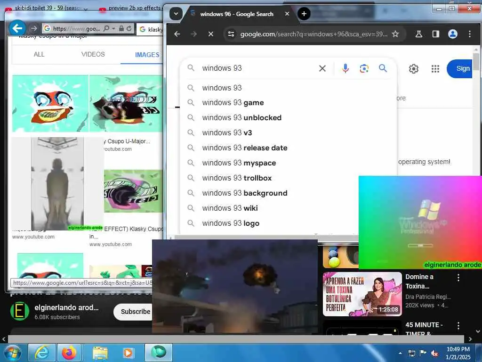The height and width of the screenshot is (362, 482).
Task: Click horizontal scrollbar right arrow
Action: pos(470,339)
